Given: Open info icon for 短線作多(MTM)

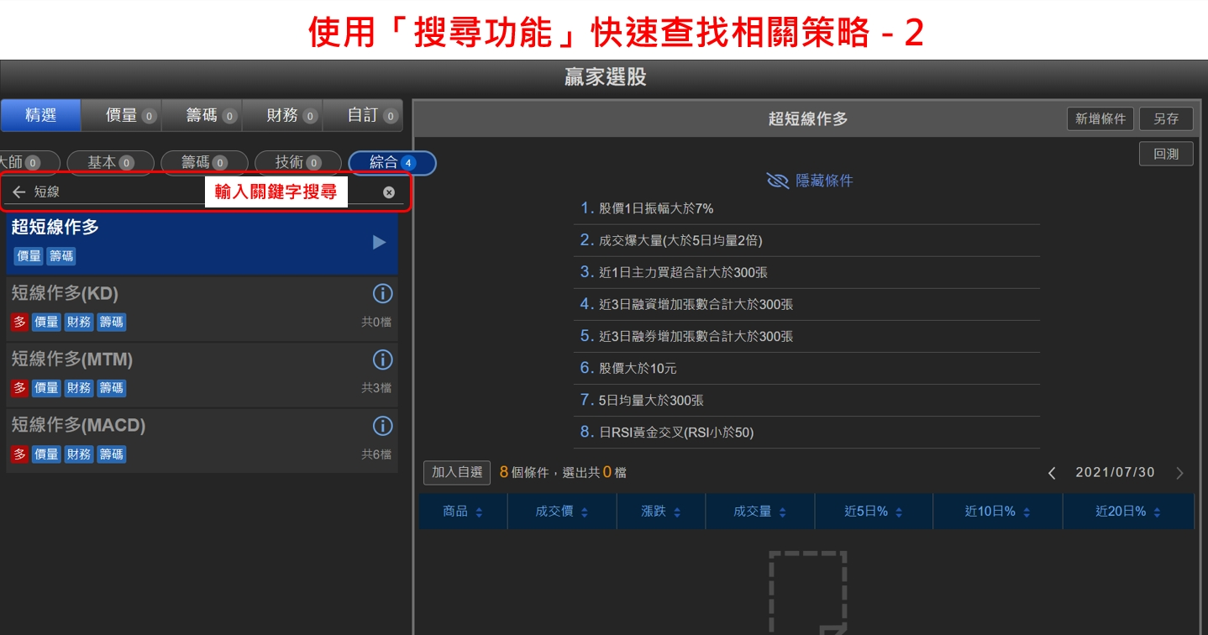Looking at the screenshot, I should 382,359.
